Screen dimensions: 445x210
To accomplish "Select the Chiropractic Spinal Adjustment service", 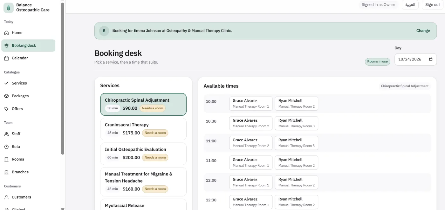I will tap(143, 105).
